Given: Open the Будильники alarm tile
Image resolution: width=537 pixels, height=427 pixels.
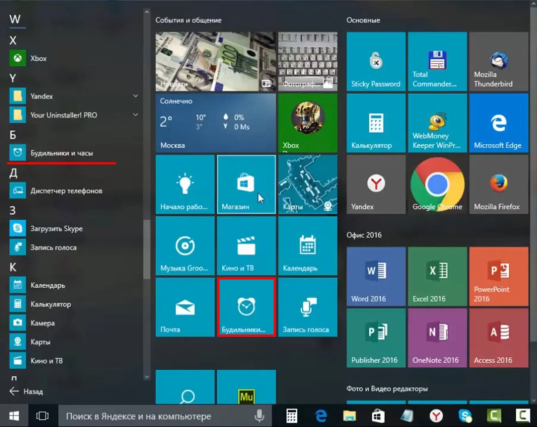Looking at the screenshot, I should tap(247, 307).
